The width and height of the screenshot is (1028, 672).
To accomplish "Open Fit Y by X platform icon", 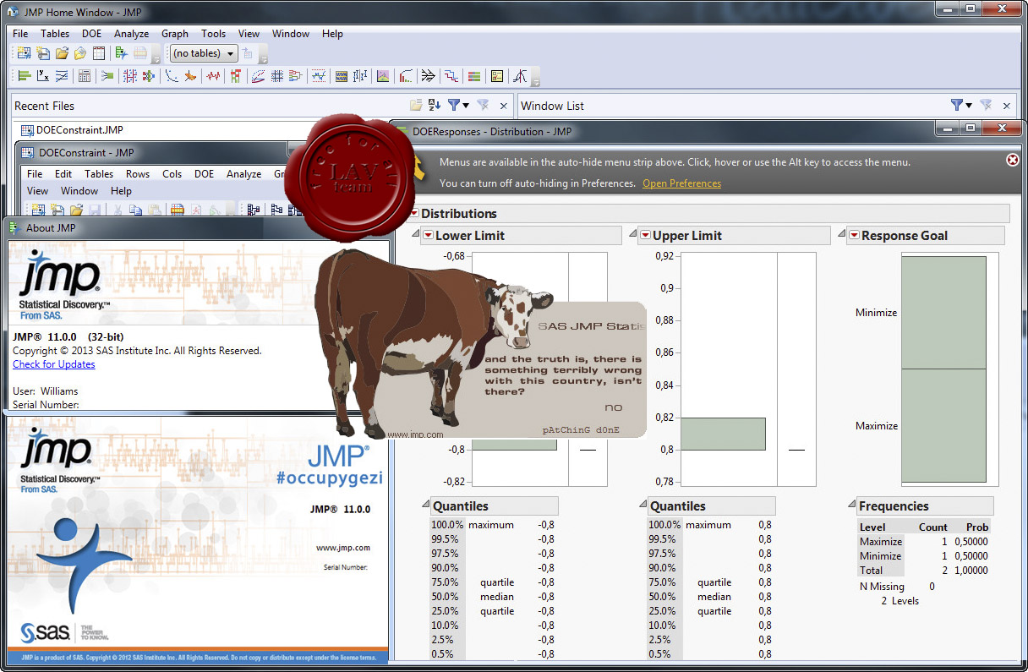I will [x=43, y=76].
